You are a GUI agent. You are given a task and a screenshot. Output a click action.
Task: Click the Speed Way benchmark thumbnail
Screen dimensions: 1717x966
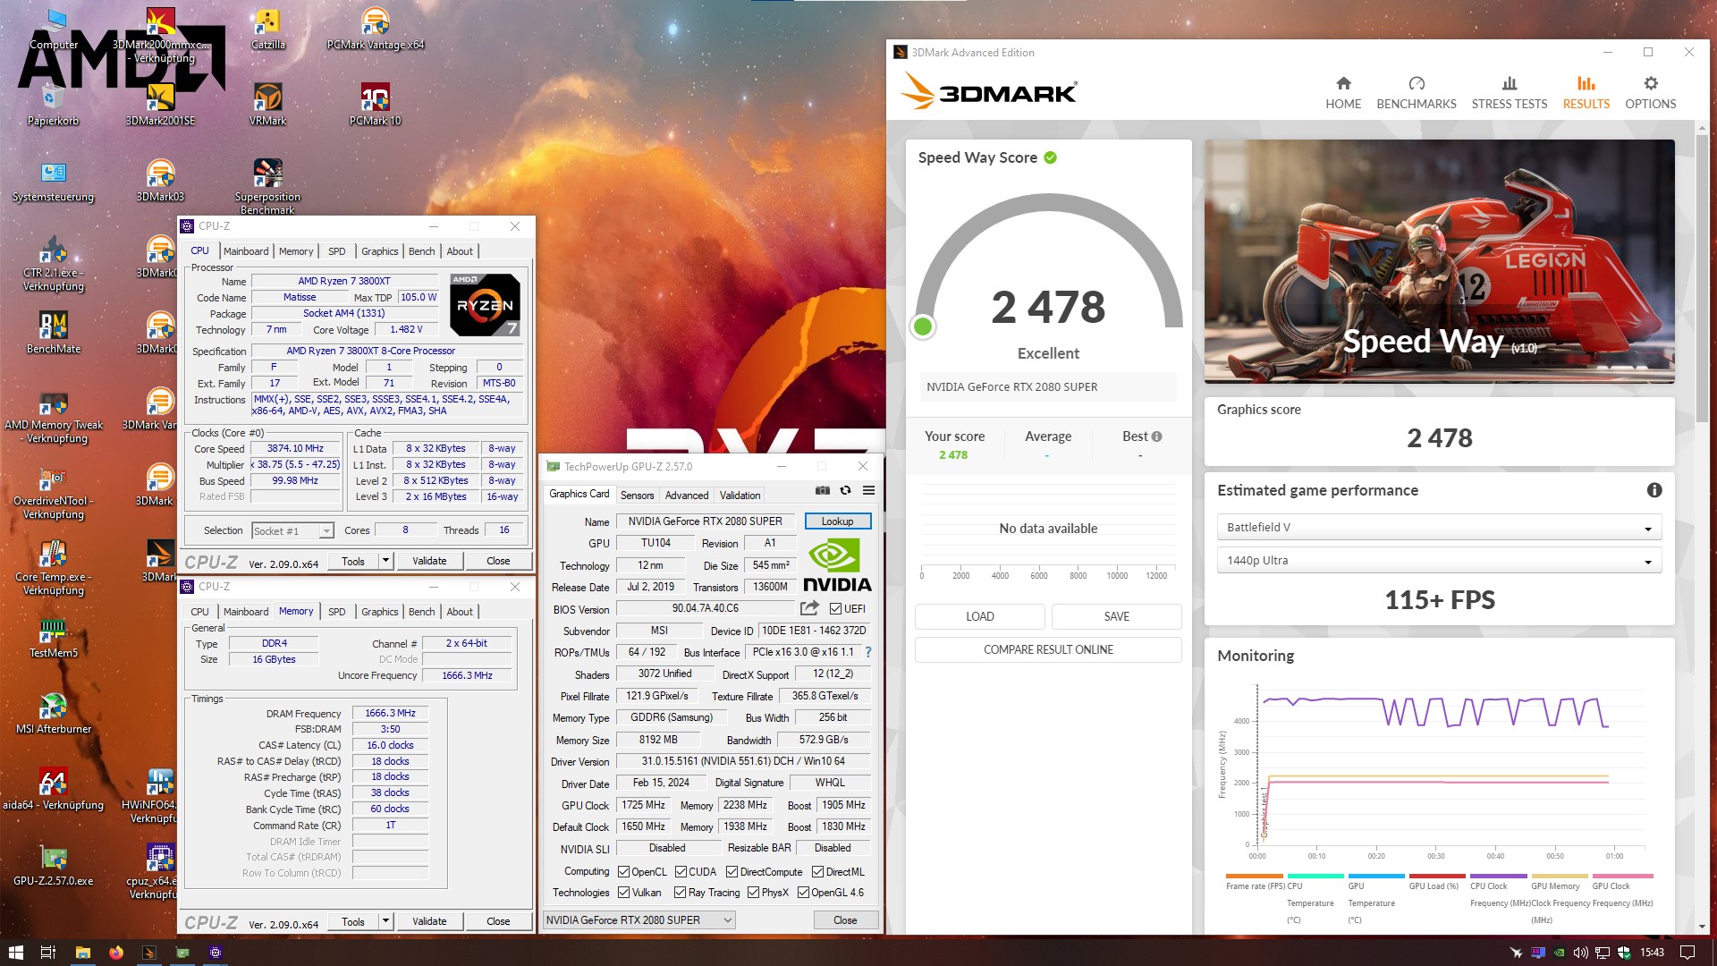pos(1439,261)
